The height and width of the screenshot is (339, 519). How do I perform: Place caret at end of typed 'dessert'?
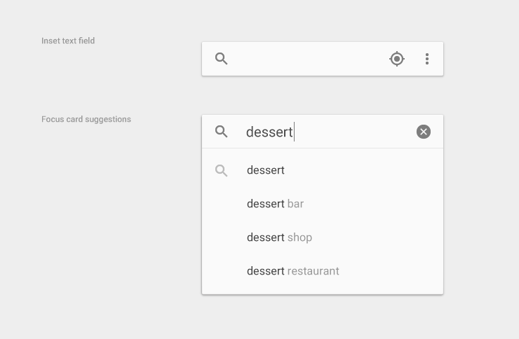(x=293, y=132)
